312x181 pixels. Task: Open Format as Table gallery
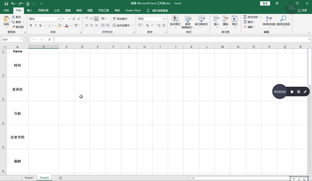[x=188, y=22]
